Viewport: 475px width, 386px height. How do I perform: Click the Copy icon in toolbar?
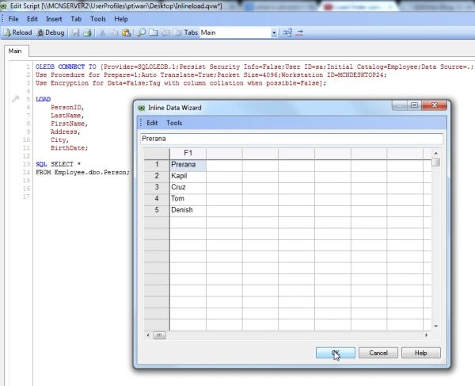click(x=114, y=32)
